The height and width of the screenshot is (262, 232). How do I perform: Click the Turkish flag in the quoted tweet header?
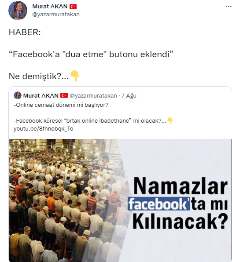[x=64, y=95]
